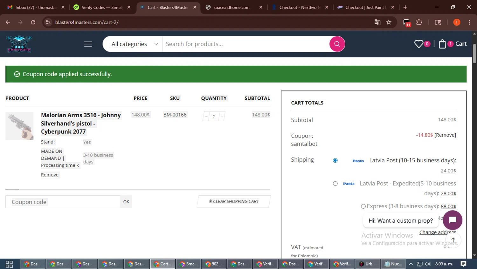Viewport: 477px width, 269px height.
Task: Select Express 3-8 business days shipping
Action: (363, 206)
